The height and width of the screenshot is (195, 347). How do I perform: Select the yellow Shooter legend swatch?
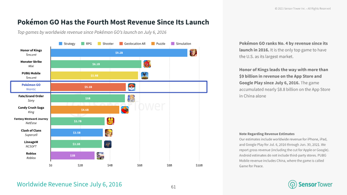click(x=99, y=44)
